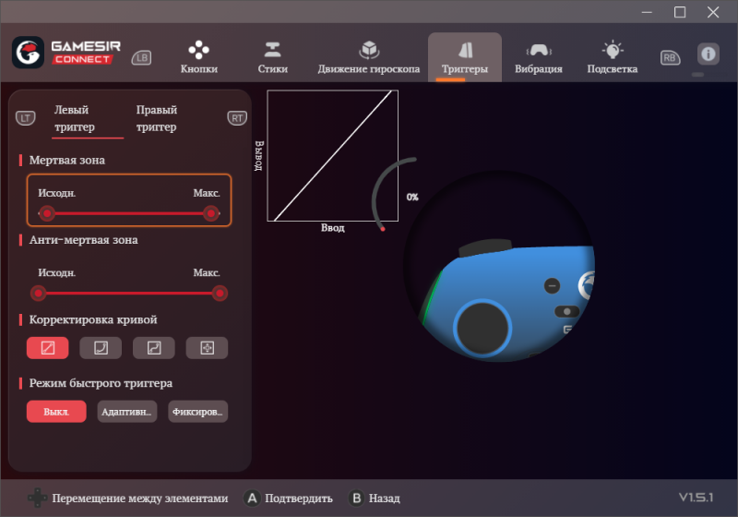
Task: Click the Анти-мертвая зона heading
Action: pyautogui.click(x=83, y=240)
